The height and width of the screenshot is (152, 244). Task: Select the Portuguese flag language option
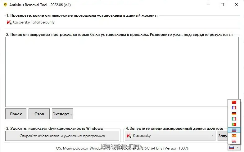pos(234,125)
